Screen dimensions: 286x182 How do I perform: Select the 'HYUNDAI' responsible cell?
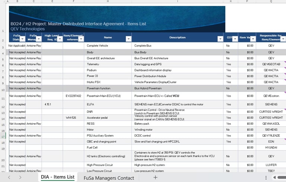(271, 147)
